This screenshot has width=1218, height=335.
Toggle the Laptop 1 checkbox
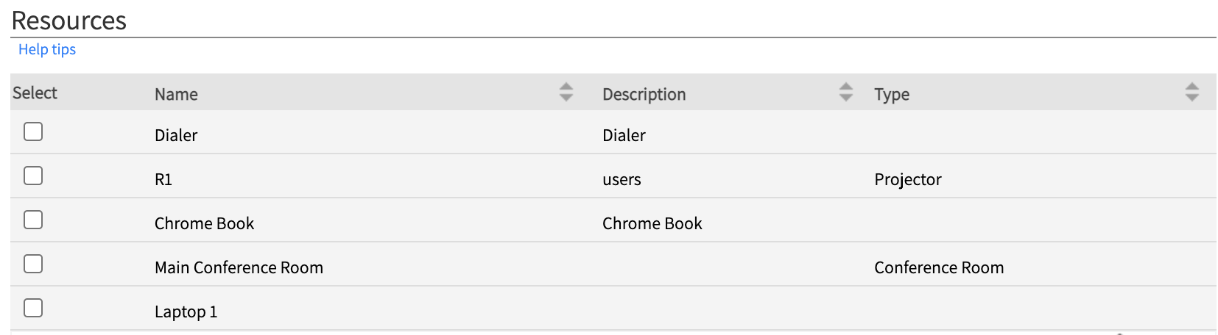pos(33,308)
